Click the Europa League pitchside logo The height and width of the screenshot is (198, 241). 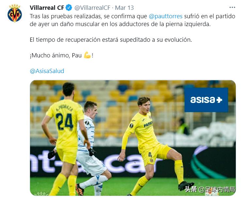pos(206,163)
